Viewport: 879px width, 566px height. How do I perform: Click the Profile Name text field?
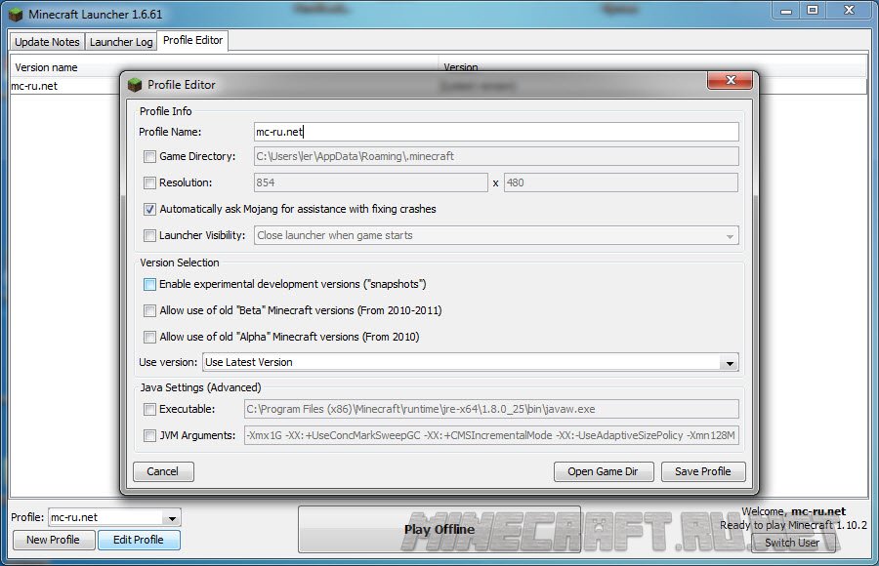494,132
